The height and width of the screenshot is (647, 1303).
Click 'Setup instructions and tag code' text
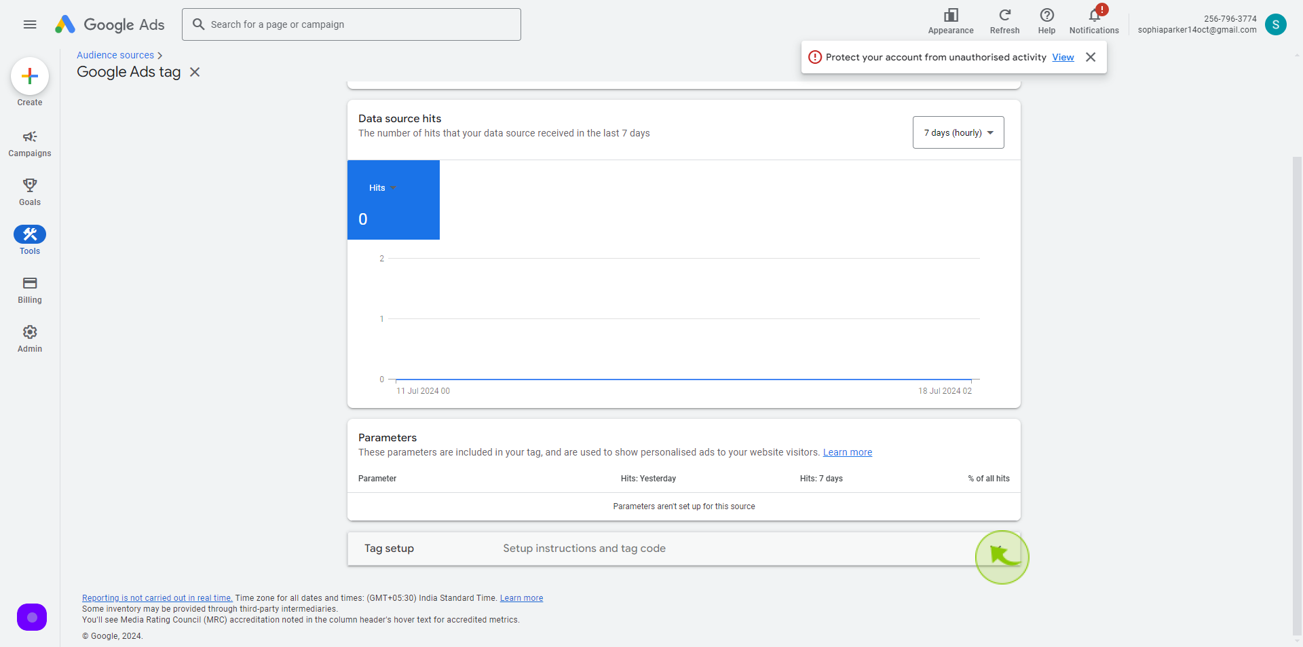[584, 549]
